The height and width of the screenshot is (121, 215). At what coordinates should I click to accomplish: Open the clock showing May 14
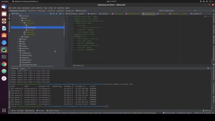[x=111, y=1]
